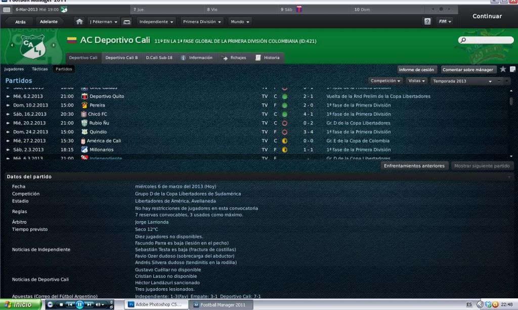Click the Pereira team badge
The width and height of the screenshot is (518, 310).
coord(84,105)
